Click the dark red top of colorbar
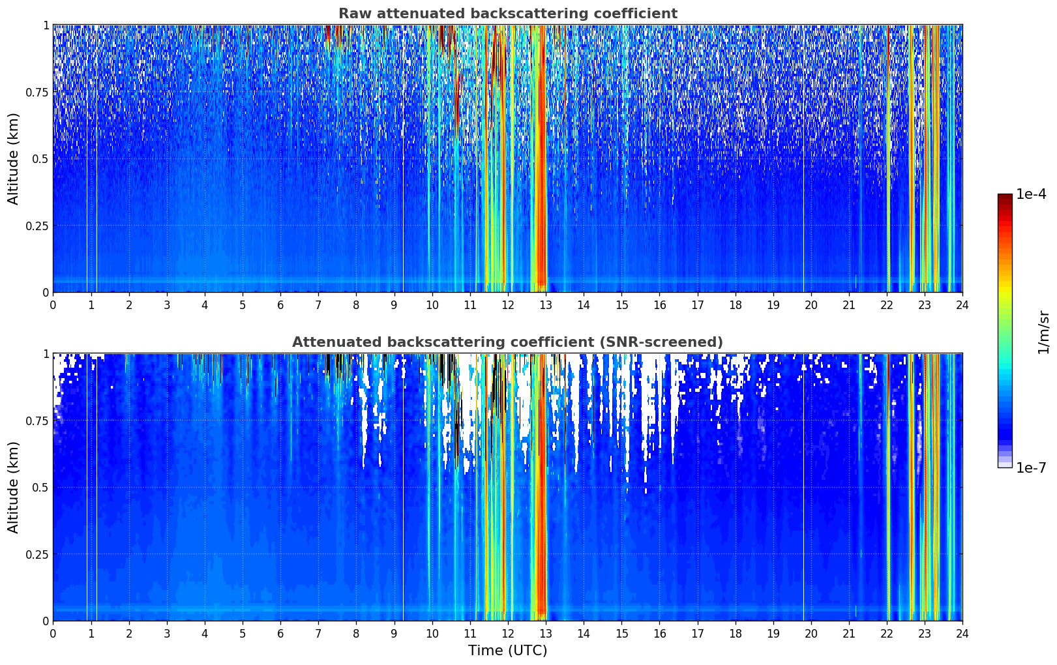Image resolution: width=1057 pixels, height=665 pixels. (1005, 198)
